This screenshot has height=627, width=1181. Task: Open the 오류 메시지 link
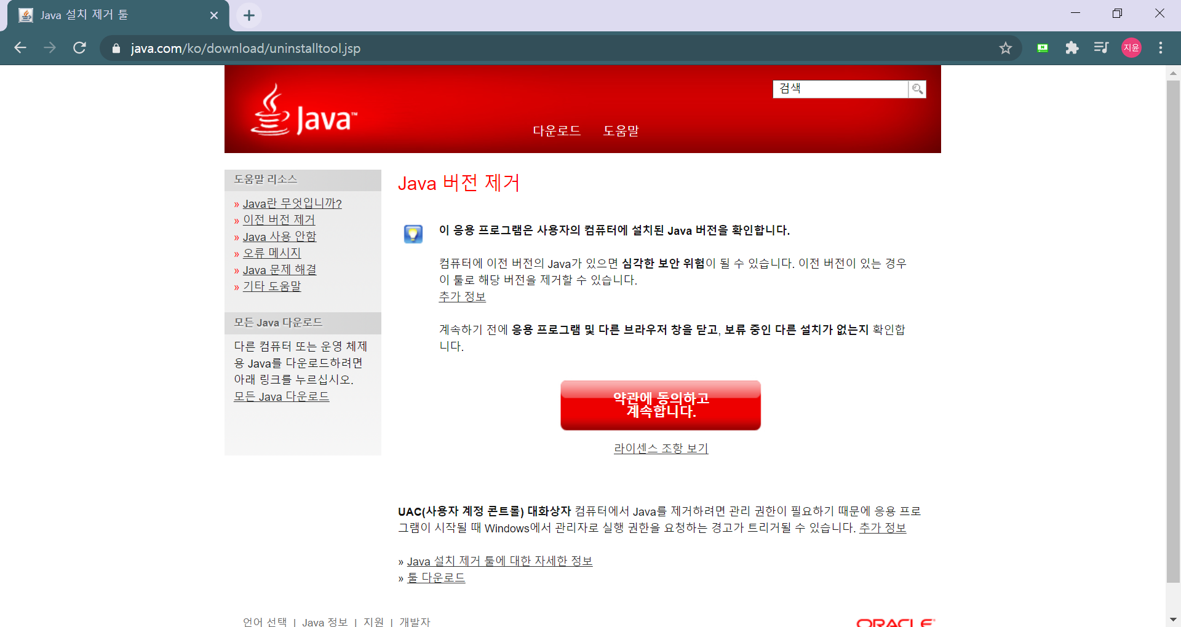coord(272,253)
